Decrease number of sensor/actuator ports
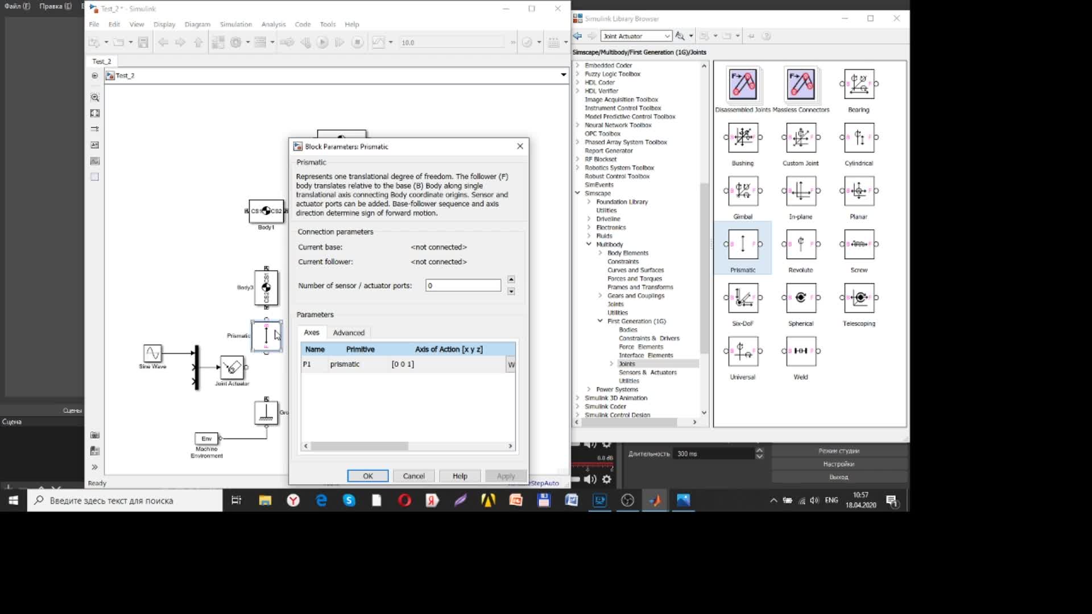The image size is (1092, 614). click(511, 292)
